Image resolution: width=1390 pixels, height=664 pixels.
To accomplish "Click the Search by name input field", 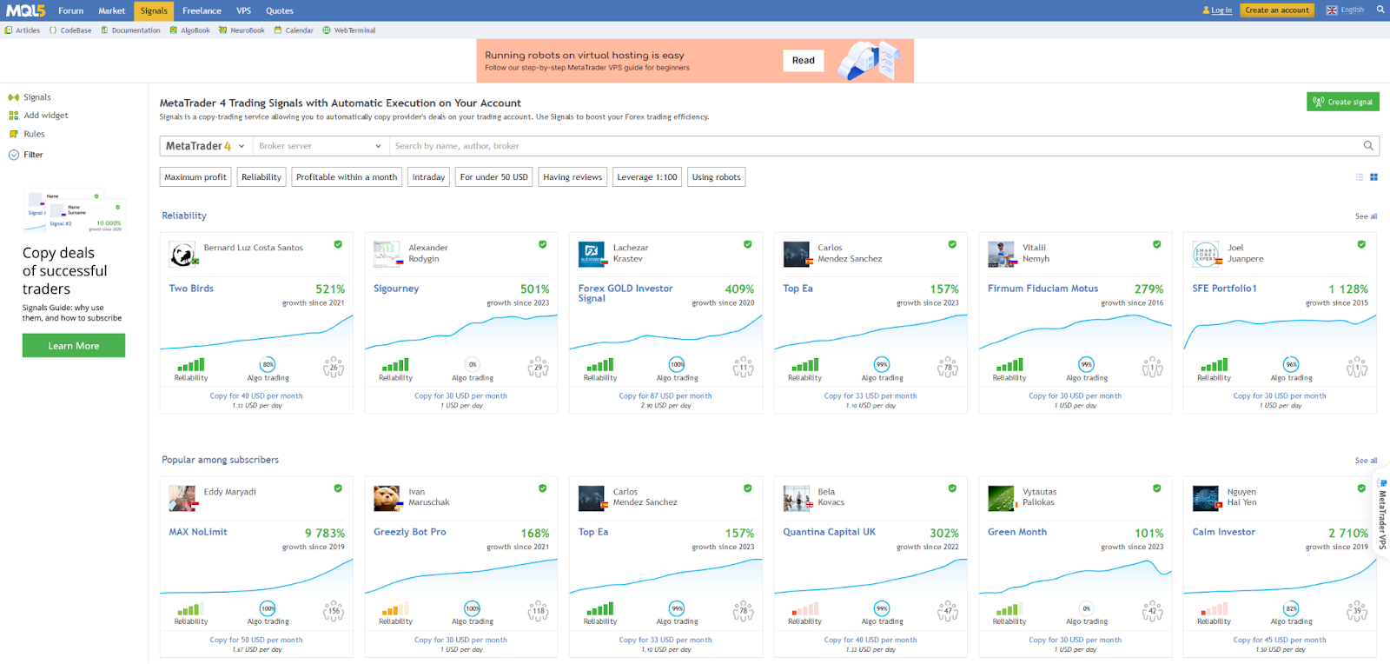I will click(869, 146).
